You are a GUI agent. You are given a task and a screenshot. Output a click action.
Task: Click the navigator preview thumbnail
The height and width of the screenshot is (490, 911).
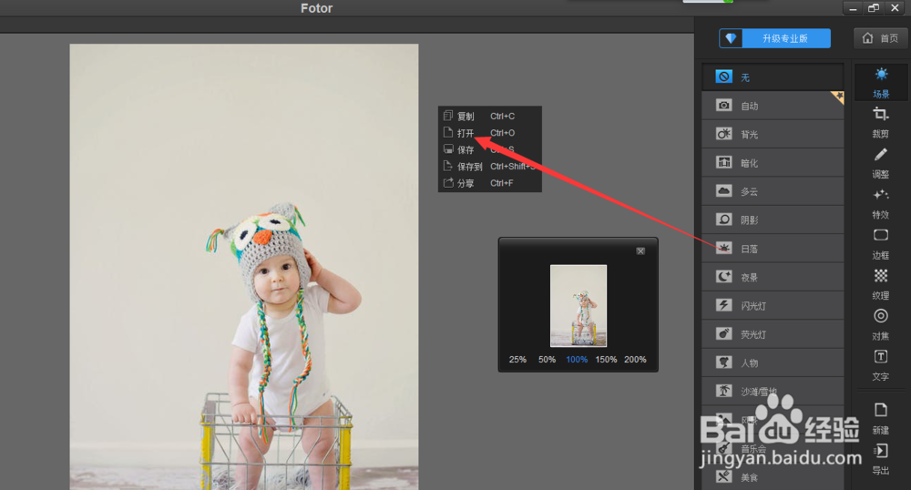pos(578,305)
